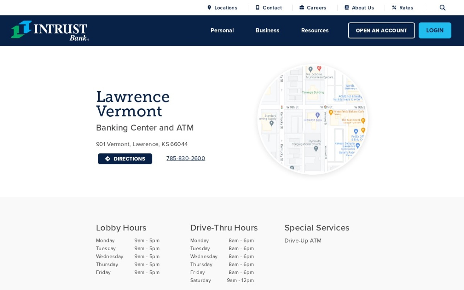Click the Directions diamond arrow icon
464x290 pixels.
pos(107,159)
